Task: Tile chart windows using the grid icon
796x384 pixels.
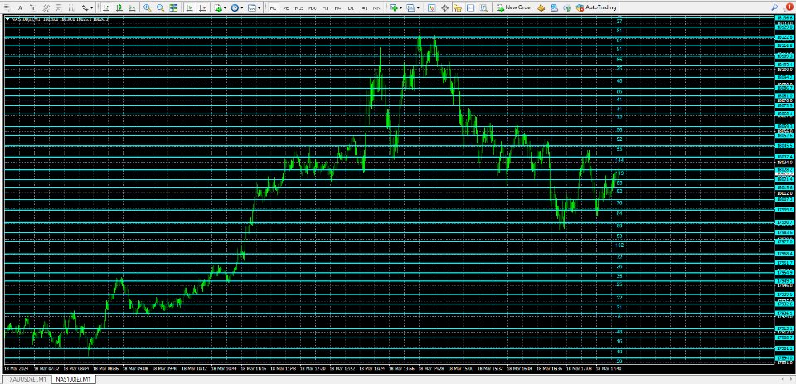Action: click(x=173, y=7)
